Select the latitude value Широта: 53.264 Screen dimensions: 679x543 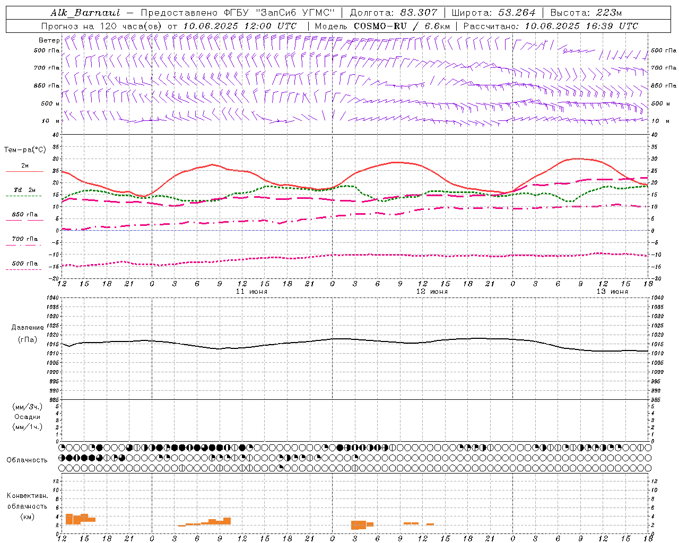(493, 13)
